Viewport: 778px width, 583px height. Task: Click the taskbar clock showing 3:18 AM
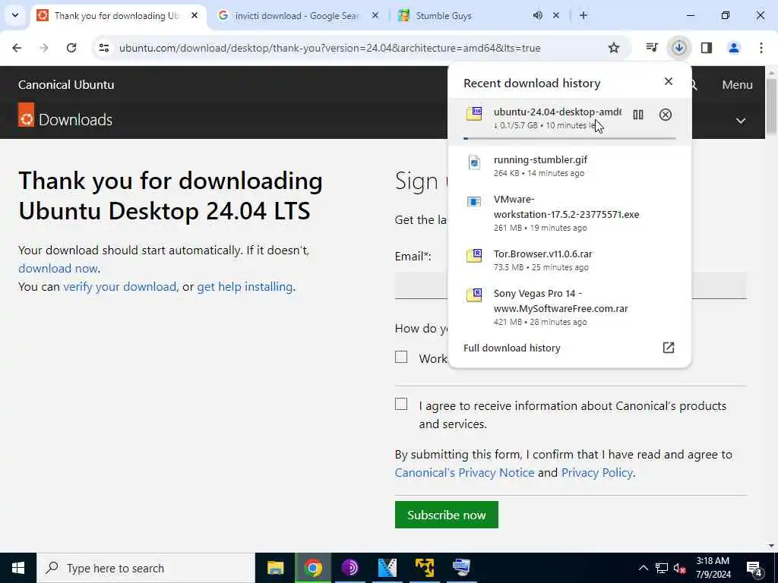(713, 568)
